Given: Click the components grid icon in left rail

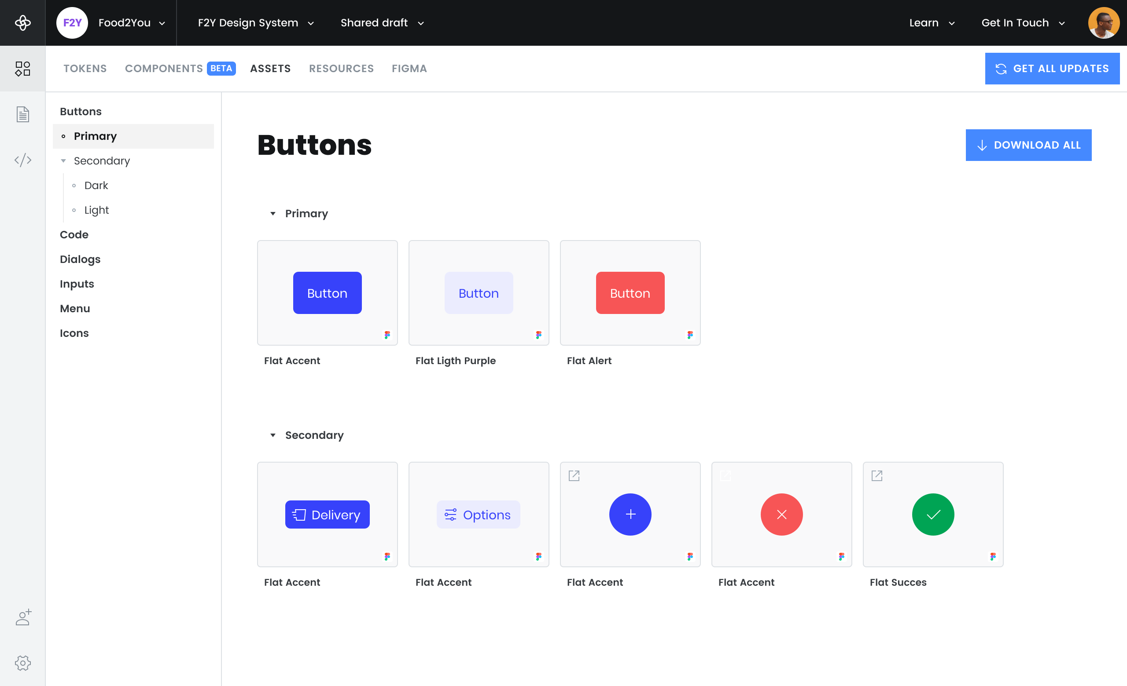Looking at the screenshot, I should [22, 69].
